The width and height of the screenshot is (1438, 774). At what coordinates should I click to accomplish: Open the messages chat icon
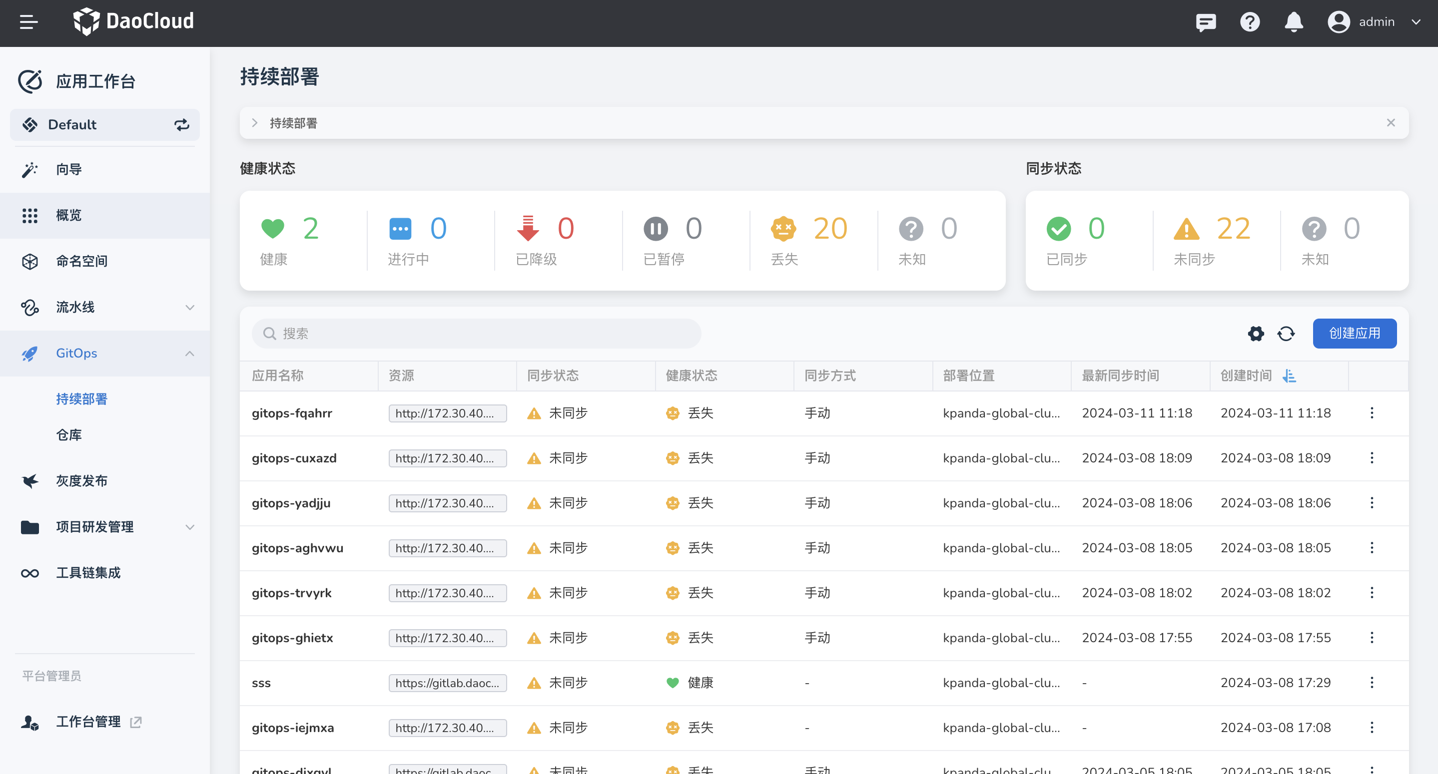(1205, 22)
